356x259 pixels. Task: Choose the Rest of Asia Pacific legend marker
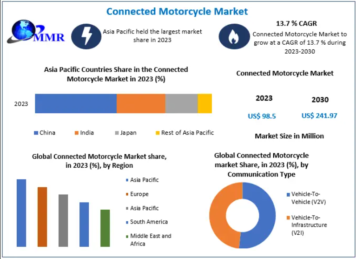click(158, 133)
